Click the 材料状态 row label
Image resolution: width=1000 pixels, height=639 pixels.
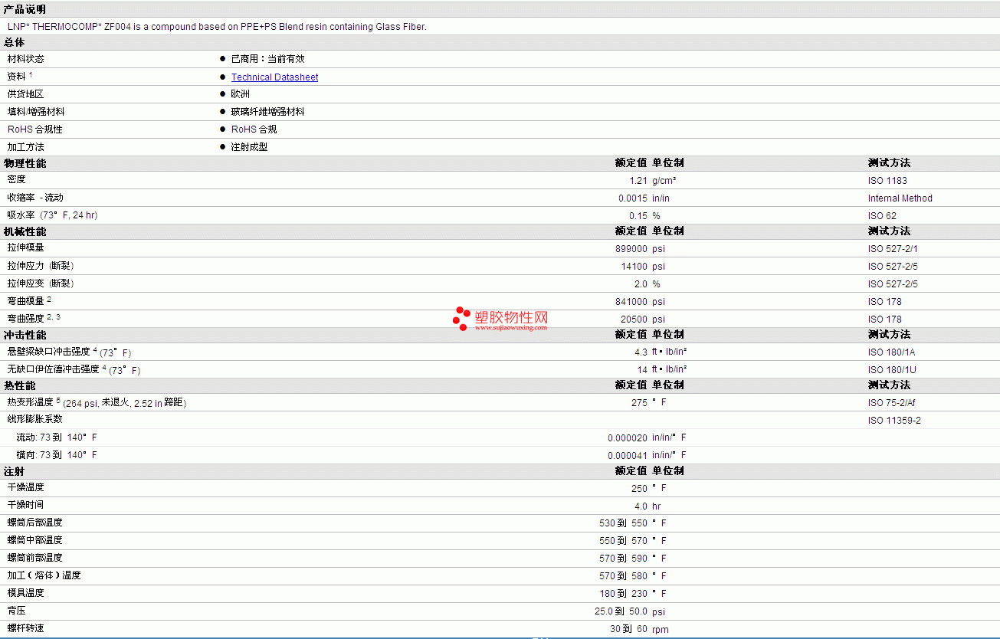[26, 59]
